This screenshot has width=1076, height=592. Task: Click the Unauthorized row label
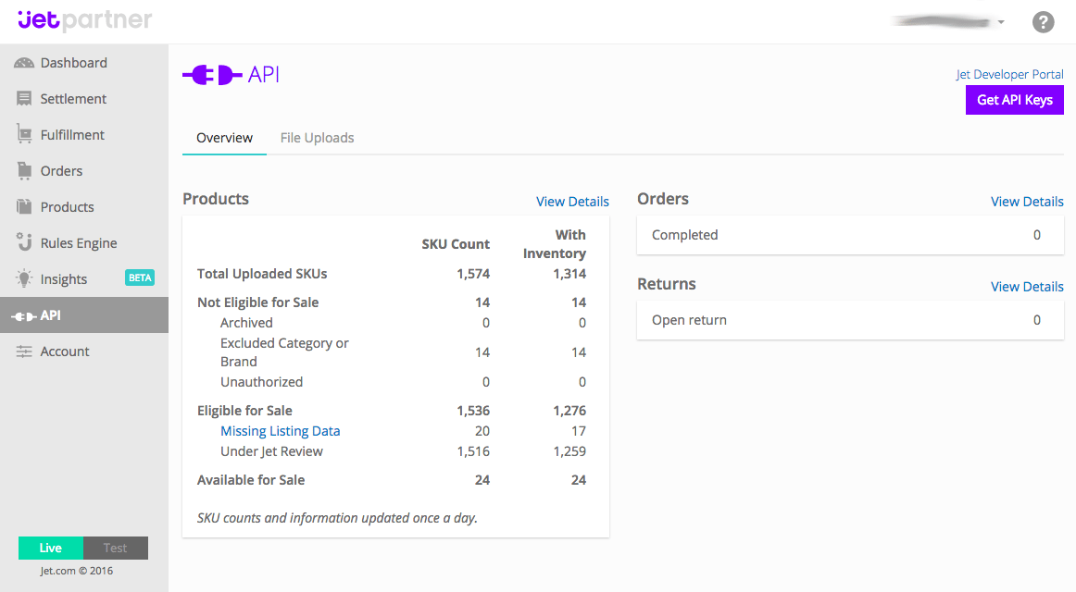[x=261, y=382]
